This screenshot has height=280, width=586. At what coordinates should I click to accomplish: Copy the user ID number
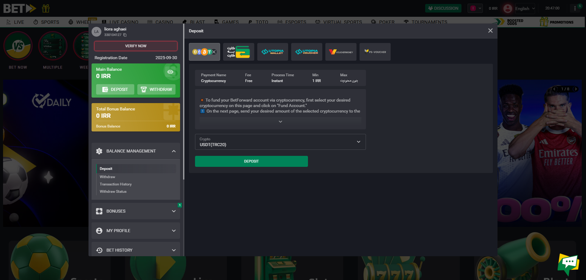point(125,35)
